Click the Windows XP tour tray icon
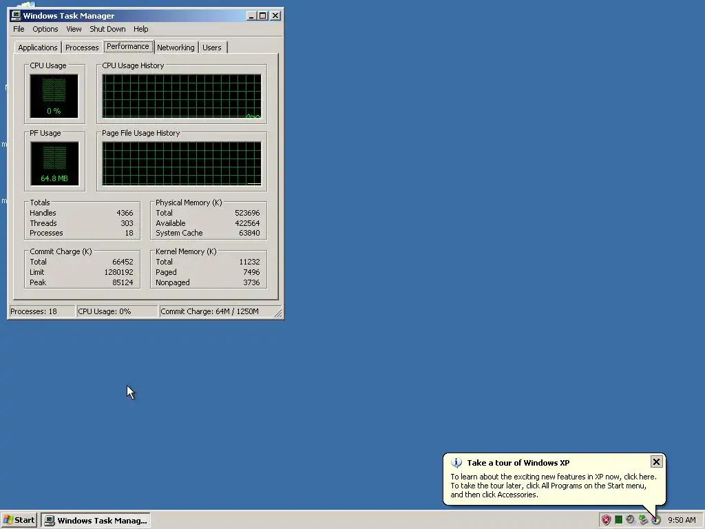The image size is (705, 529). point(656,521)
